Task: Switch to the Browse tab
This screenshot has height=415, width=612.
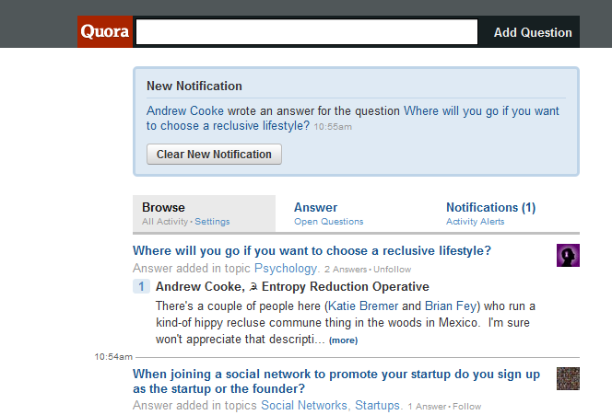Action: [163, 208]
